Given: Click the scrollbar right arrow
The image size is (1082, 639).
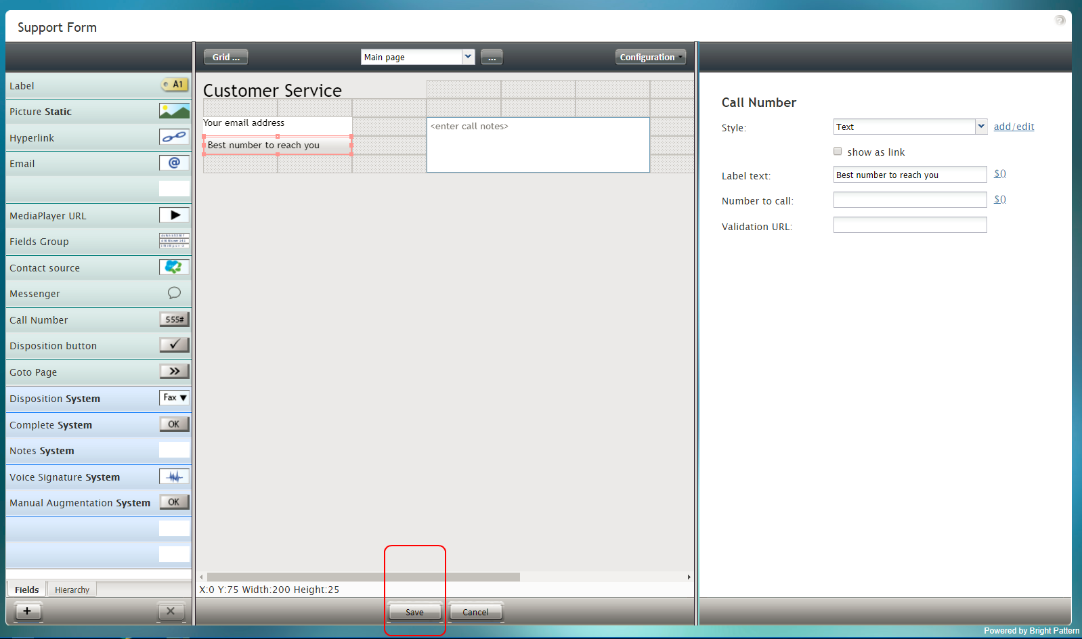Looking at the screenshot, I should pos(689,577).
